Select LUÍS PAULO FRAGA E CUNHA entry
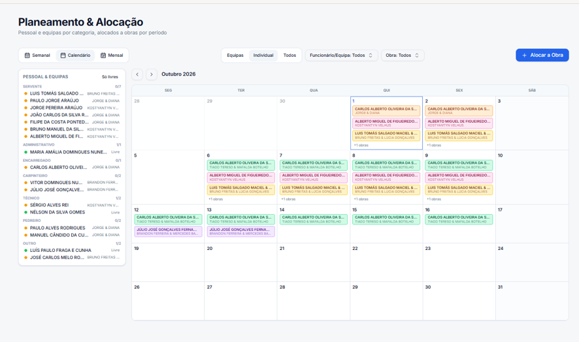 (x=72, y=250)
